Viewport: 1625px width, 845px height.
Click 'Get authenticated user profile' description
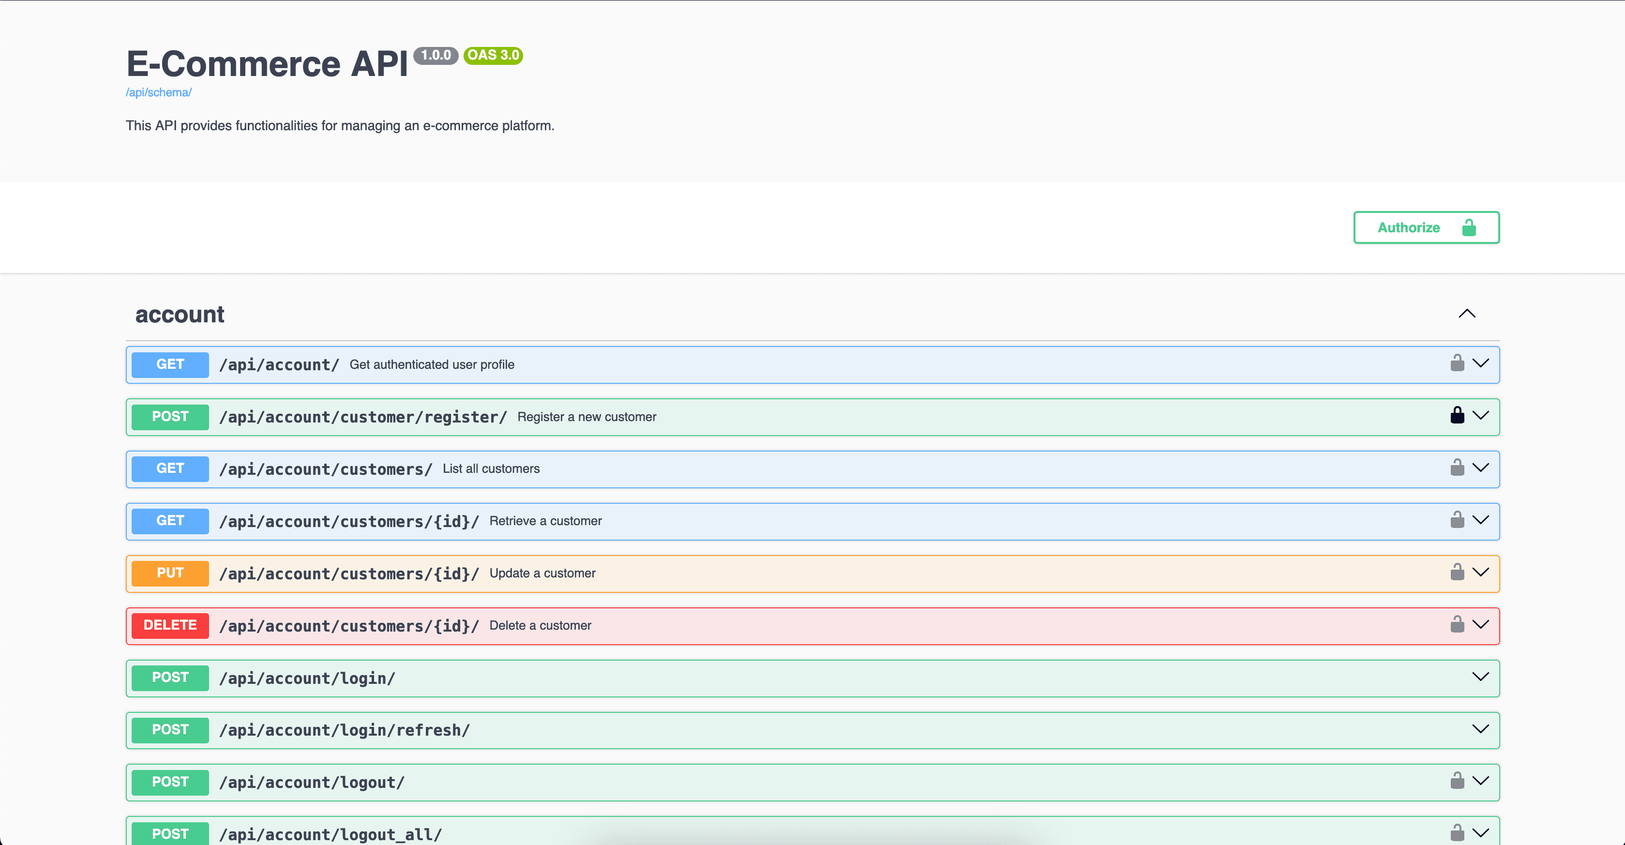pyautogui.click(x=432, y=365)
